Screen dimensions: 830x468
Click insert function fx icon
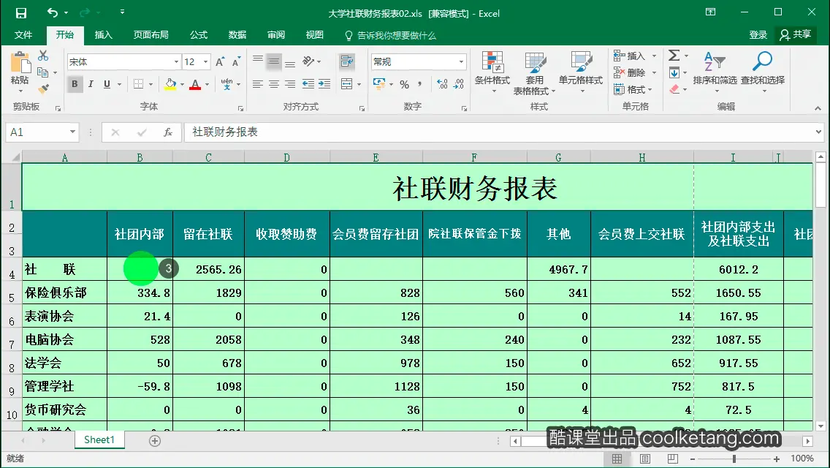pyautogui.click(x=168, y=132)
